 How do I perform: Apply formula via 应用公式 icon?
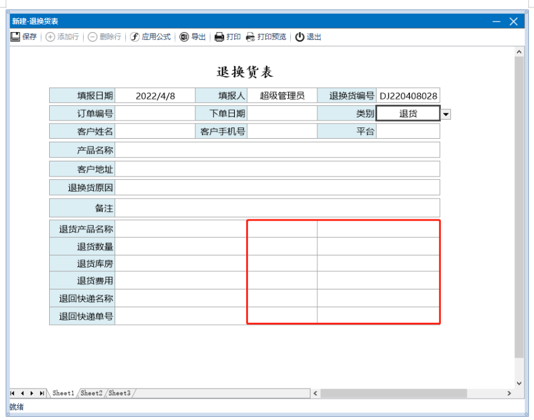pyautogui.click(x=135, y=37)
